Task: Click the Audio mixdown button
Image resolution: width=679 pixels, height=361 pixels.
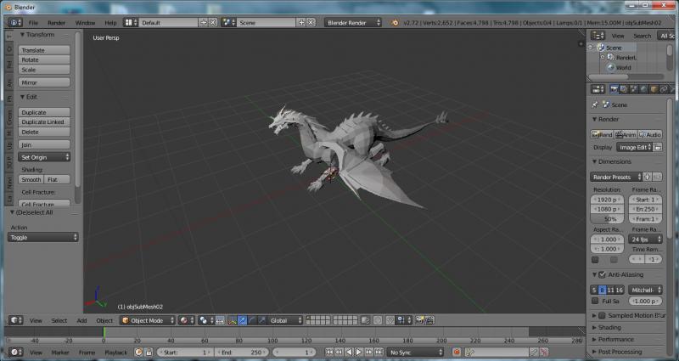Action: tap(650, 134)
